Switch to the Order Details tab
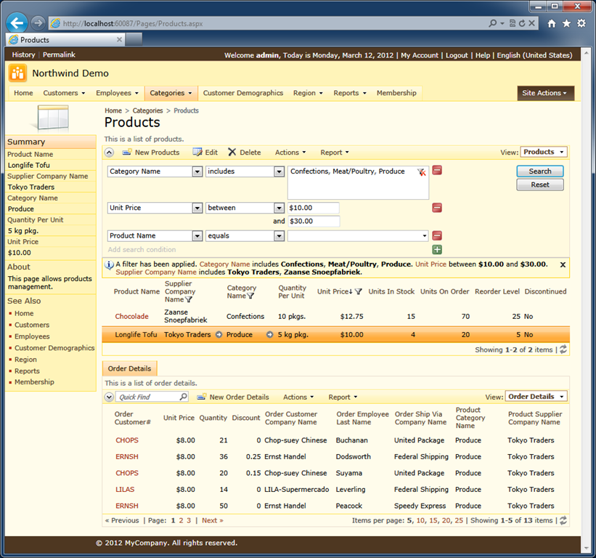The height and width of the screenshot is (558, 596). click(x=129, y=368)
